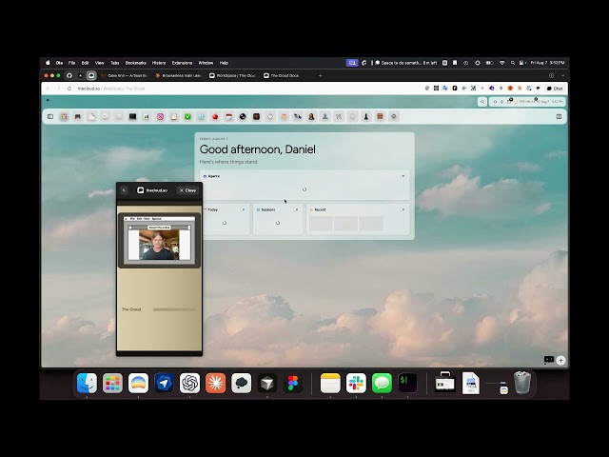Open the History menu
Image resolution: width=609 pixels, height=457 pixels.
coord(159,63)
